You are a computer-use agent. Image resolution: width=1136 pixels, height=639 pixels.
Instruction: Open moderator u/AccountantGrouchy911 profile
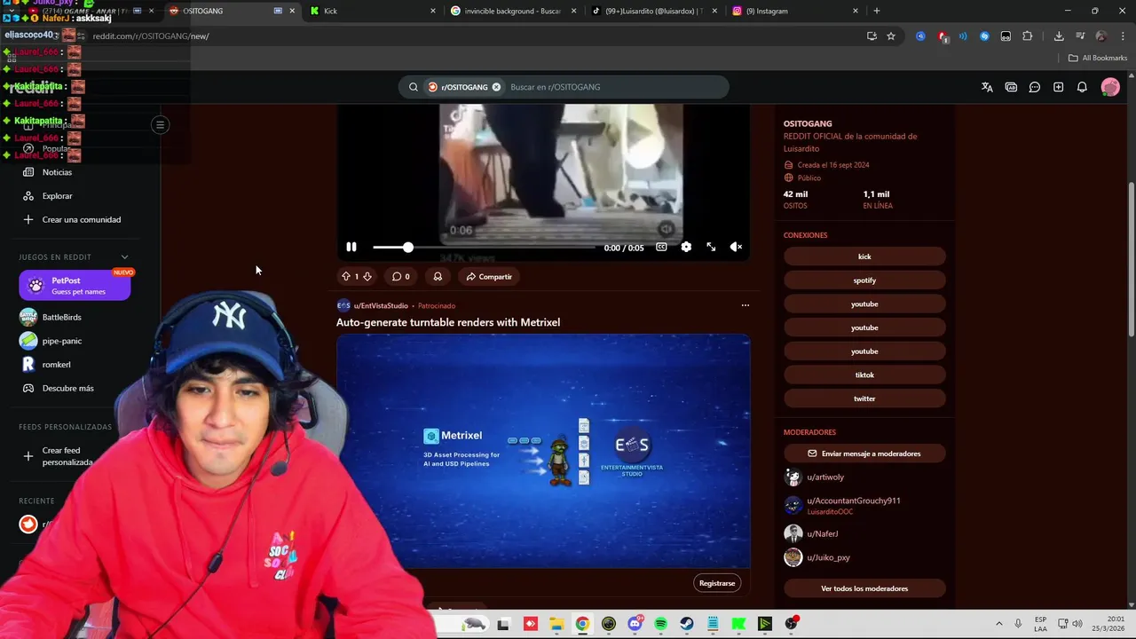click(x=854, y=501)
